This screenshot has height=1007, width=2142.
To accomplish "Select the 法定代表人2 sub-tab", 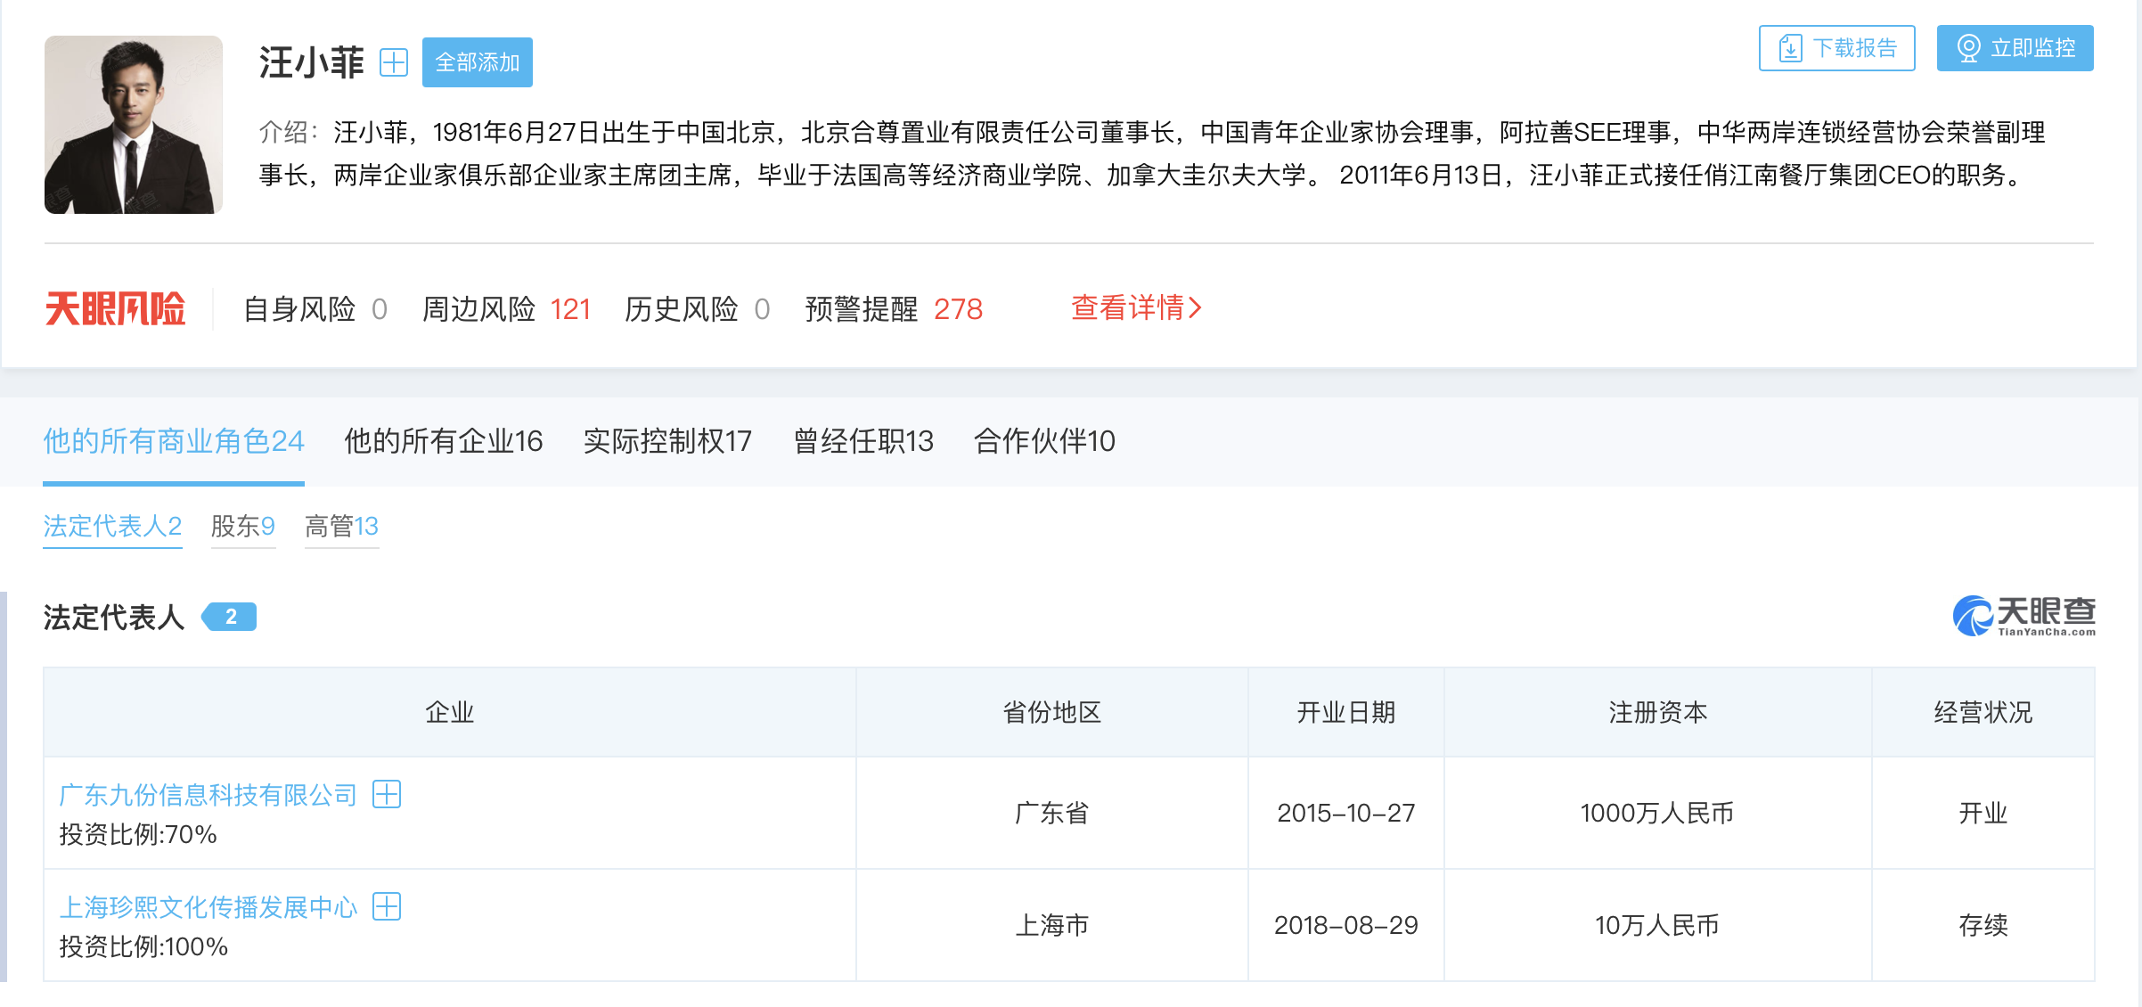I will [x=112, y=527].
